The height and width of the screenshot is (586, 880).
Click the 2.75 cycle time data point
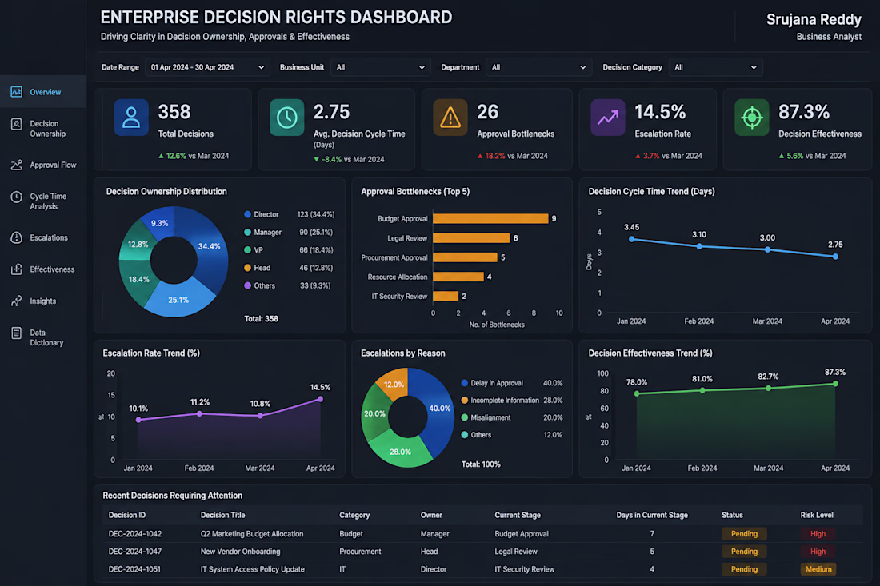coord(835,257)
